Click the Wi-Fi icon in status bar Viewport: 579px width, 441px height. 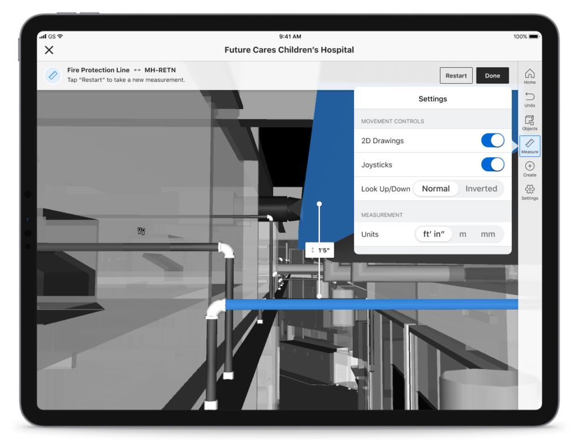[60, 36]
